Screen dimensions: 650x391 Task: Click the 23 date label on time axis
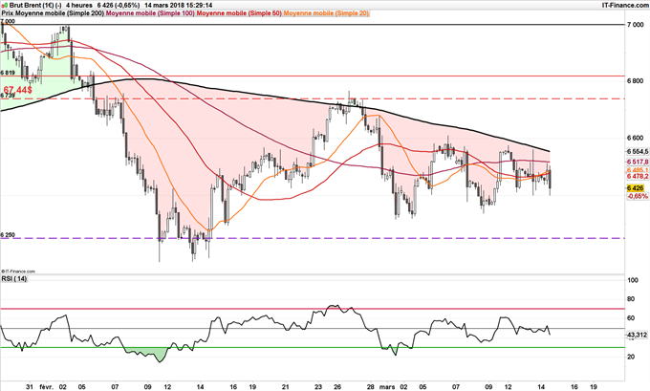click(x=318, y=386)
